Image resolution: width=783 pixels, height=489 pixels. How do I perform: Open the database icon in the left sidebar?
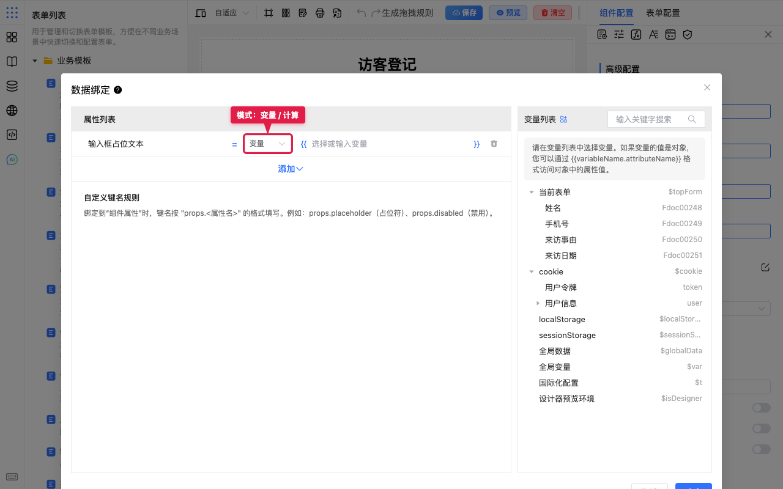point(12,86)
